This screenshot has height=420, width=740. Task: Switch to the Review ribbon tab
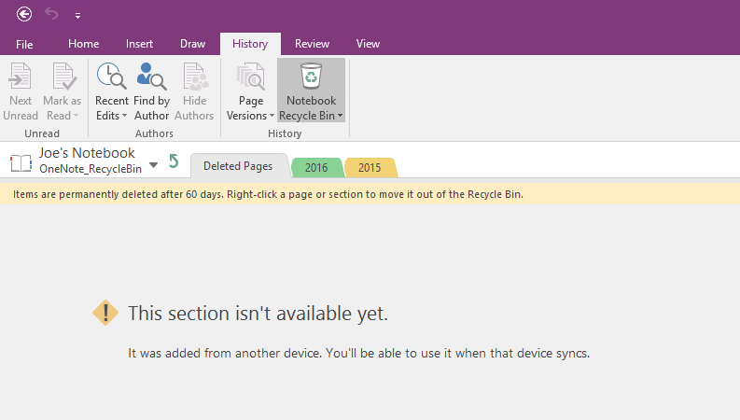[x=312, y=44]
